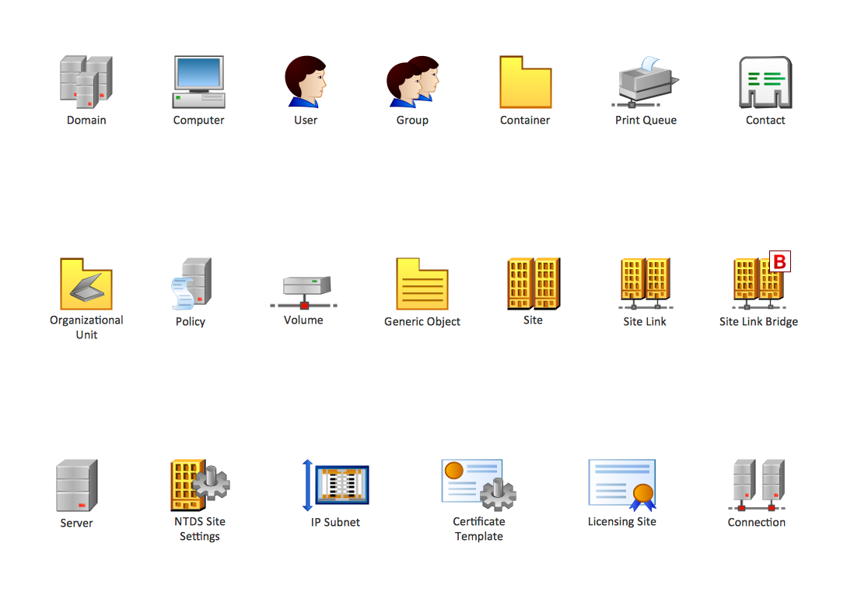
Task: Select the Volume network drive icon
Action: pos(304,292)
